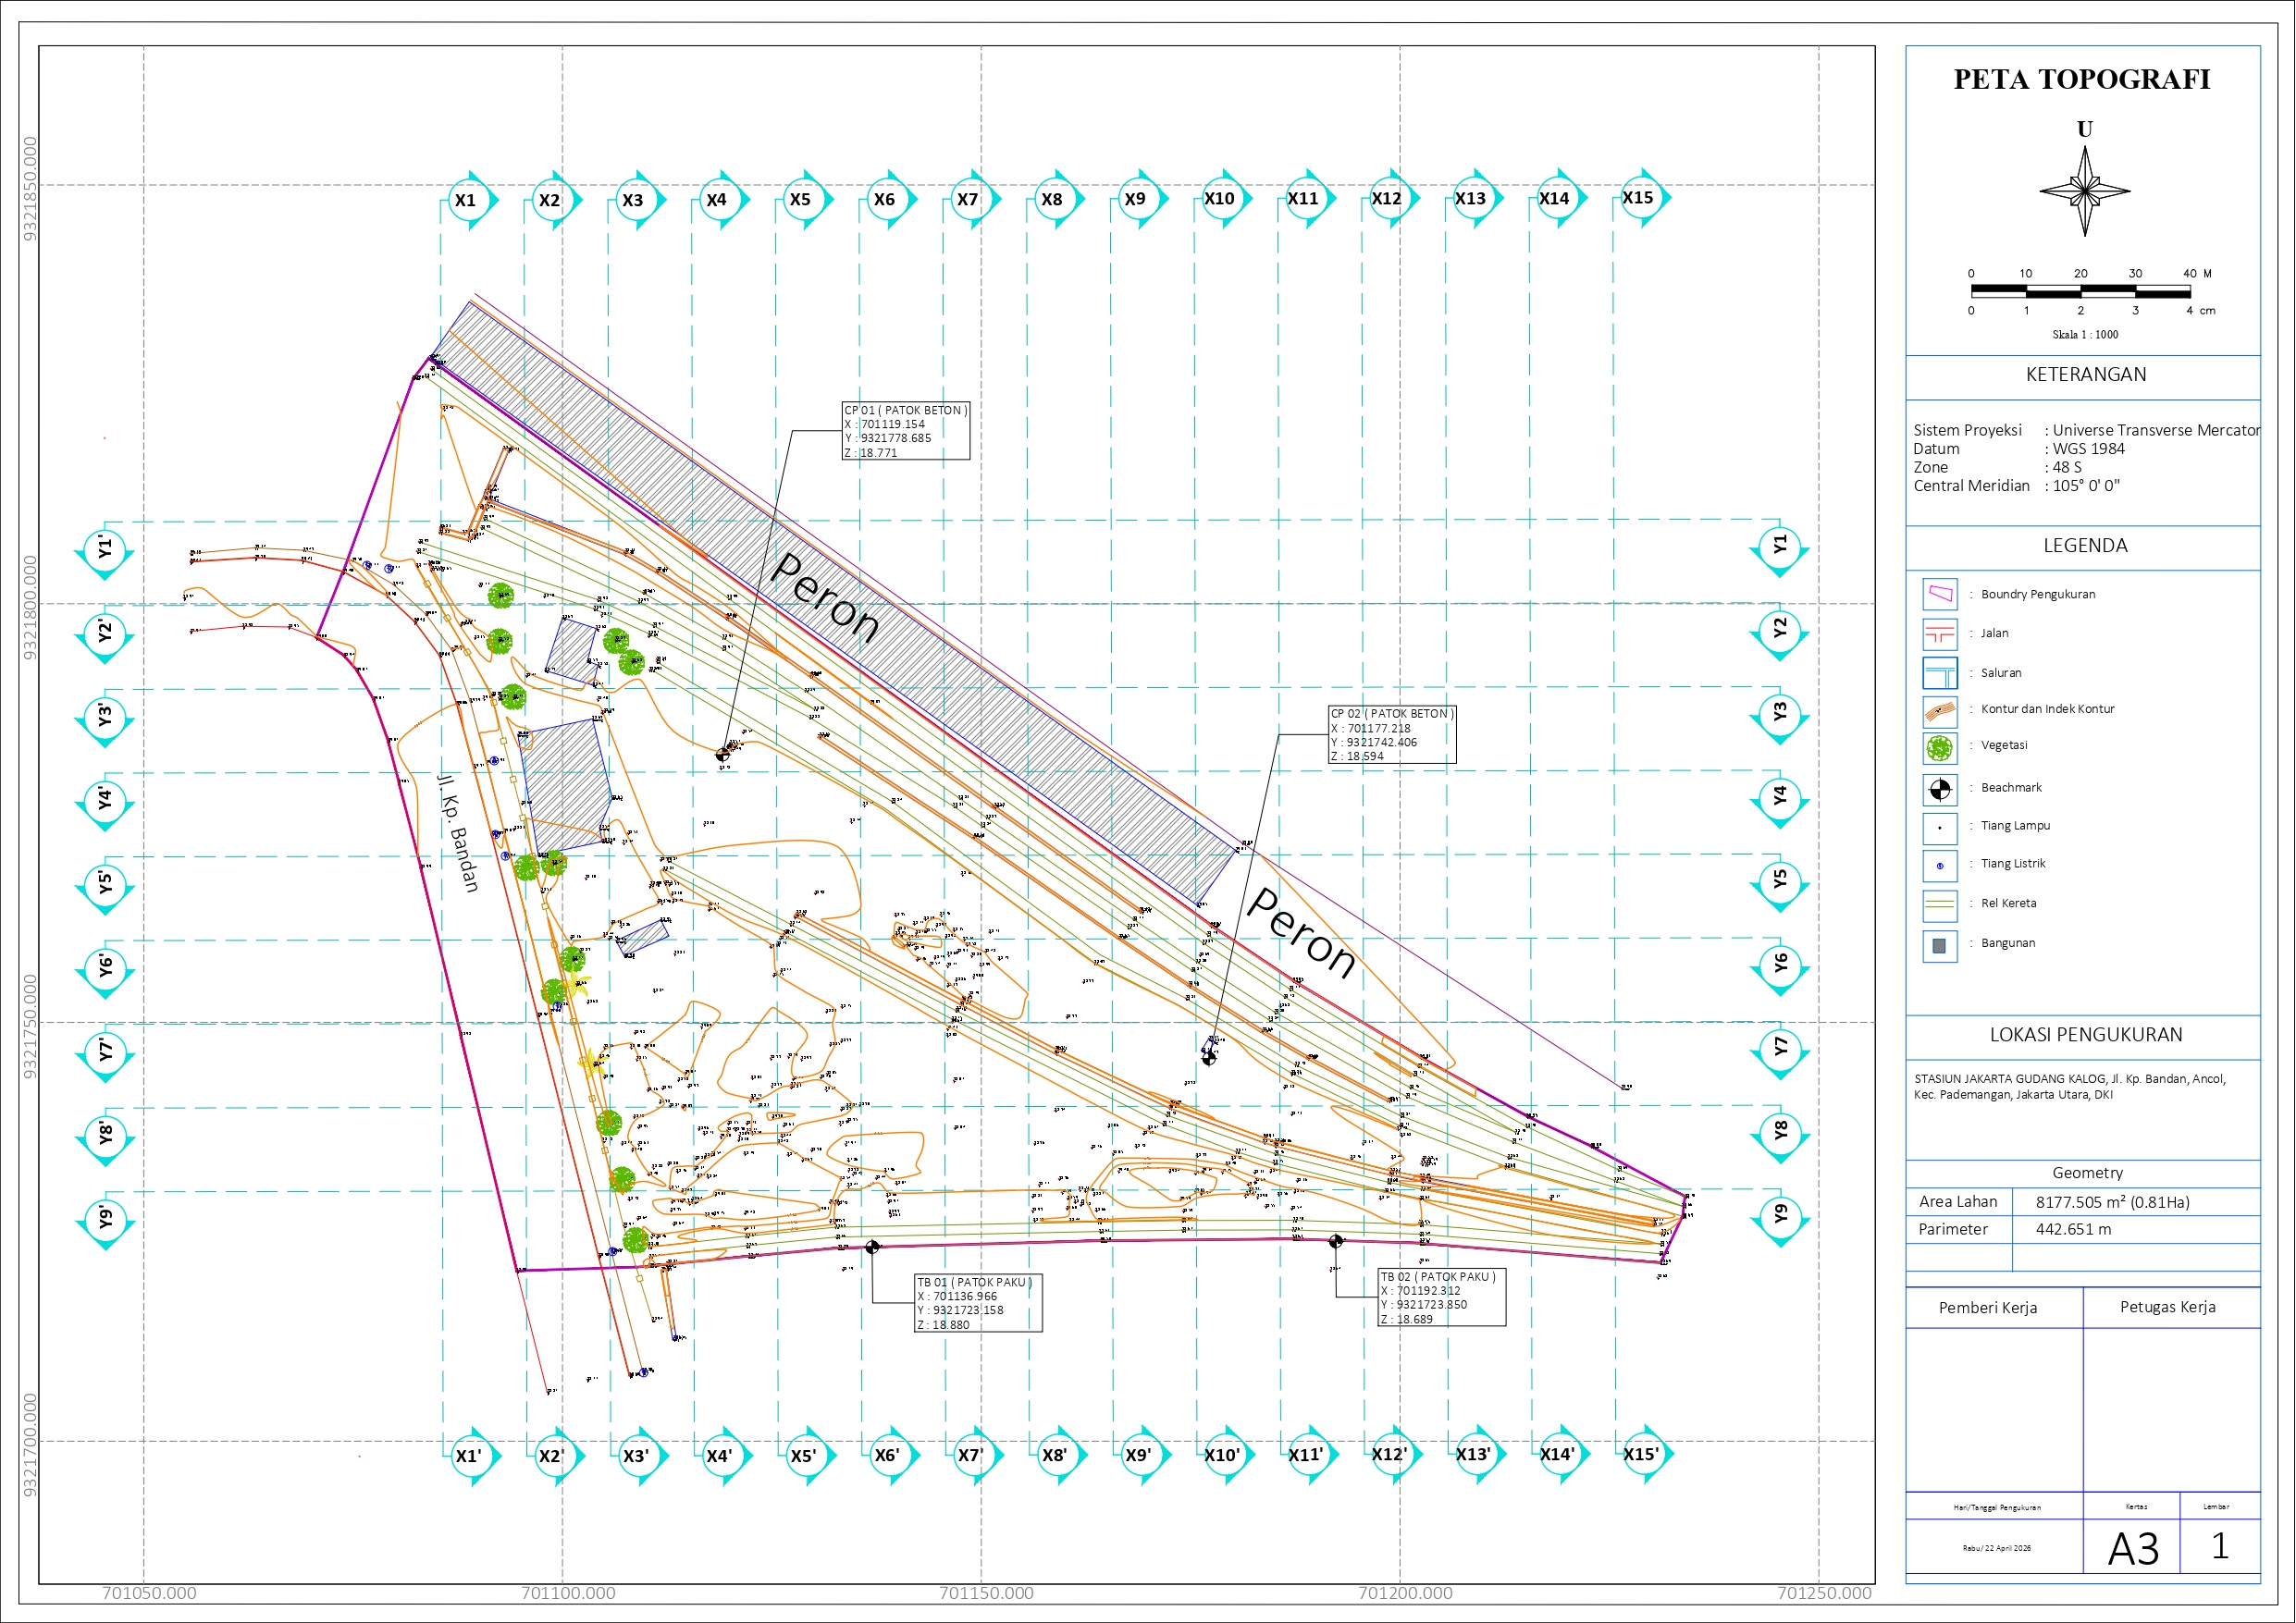Click the X5' grid marker at the bottom
Image resolution: width=2296 pixels, height=1623 pixels.
pos(807,1456)
